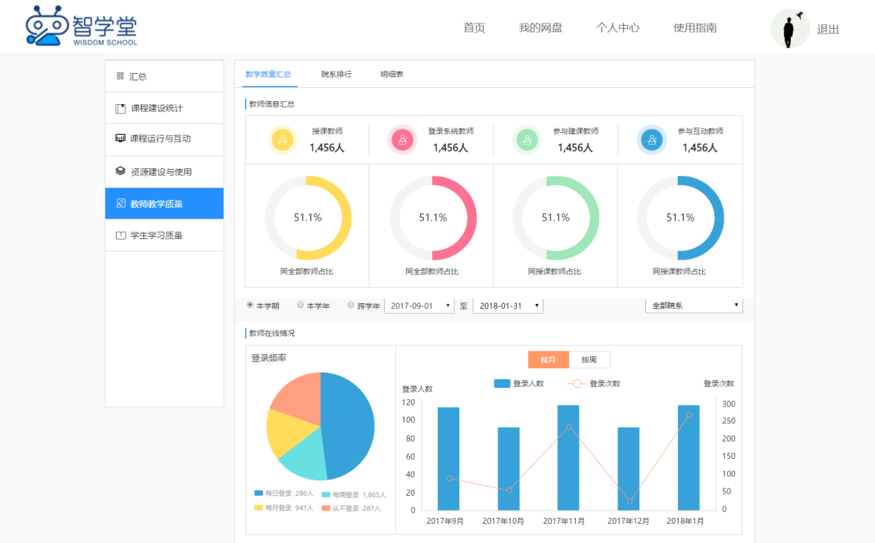
Task: Switch to the 院系排行 tab
Action: tap(336, 75)
